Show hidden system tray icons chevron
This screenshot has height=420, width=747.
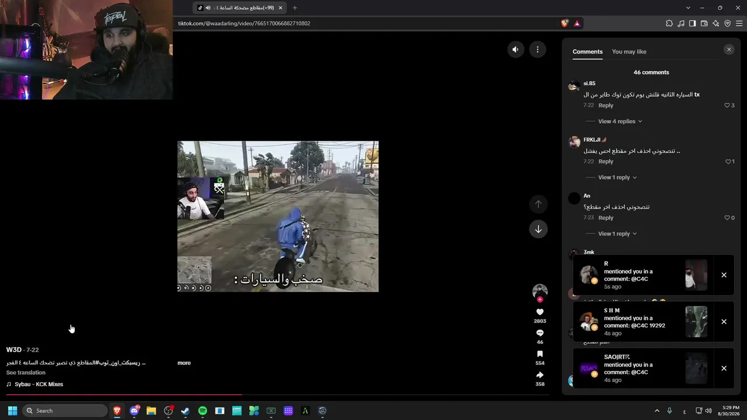(x=657, y=411)
